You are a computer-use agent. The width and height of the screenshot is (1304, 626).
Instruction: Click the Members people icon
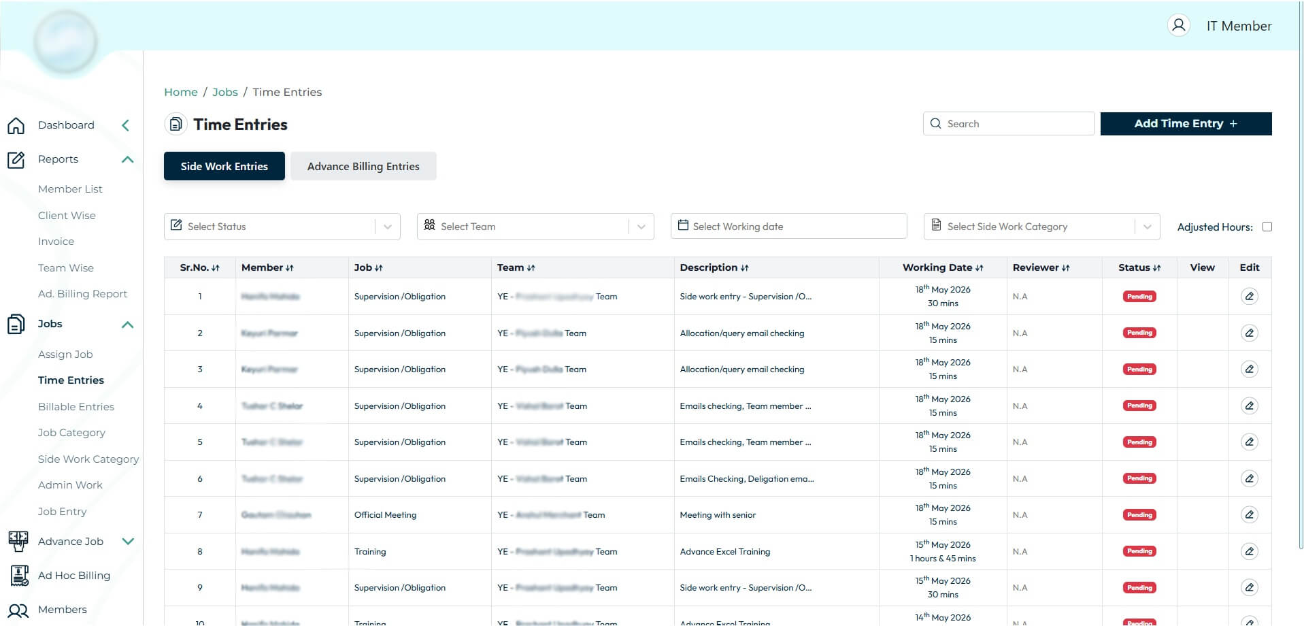(x=18, y=610)
